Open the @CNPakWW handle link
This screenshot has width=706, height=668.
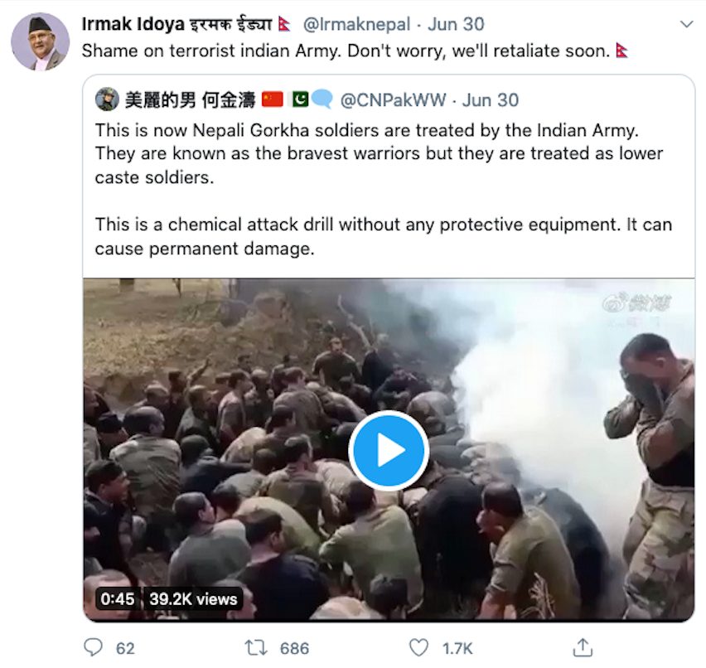(393, 100)
